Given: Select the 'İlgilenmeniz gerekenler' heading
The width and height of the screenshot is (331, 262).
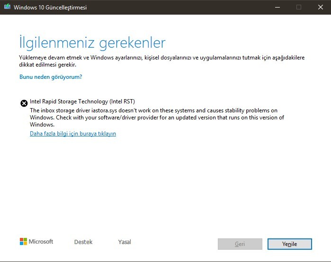Looking at the screenshot, I should click(92, 42).
